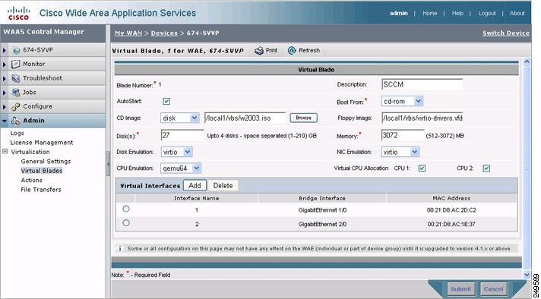Click the Devices breadcrumb link
The width and height of the screenshot is (541, 299).
point(164,33)
